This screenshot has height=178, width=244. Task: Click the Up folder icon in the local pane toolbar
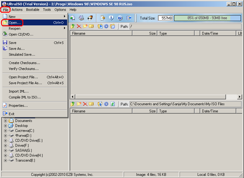coord(73,104)
